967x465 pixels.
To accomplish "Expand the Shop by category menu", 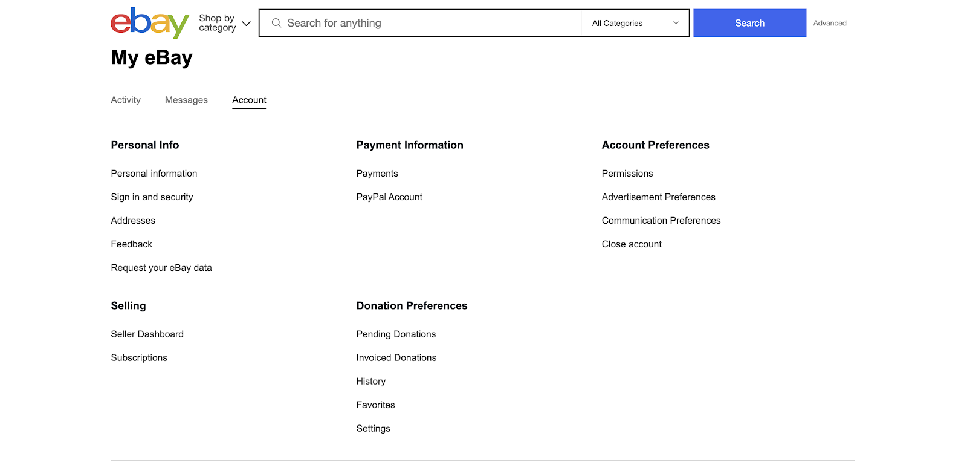I will (217, 23).
